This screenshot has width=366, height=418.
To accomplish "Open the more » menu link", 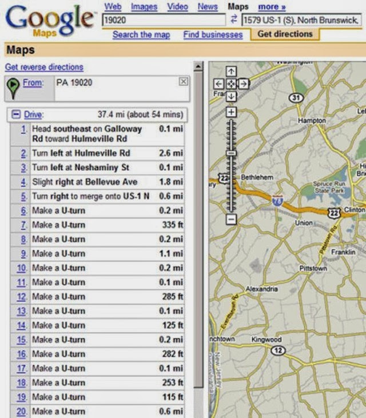I will (x=272, y=7).
